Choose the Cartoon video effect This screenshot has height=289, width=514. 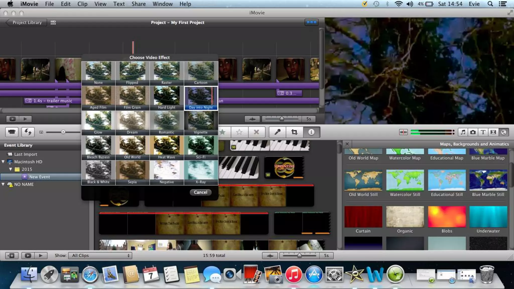pyautogui.click(x=201, y=74)
